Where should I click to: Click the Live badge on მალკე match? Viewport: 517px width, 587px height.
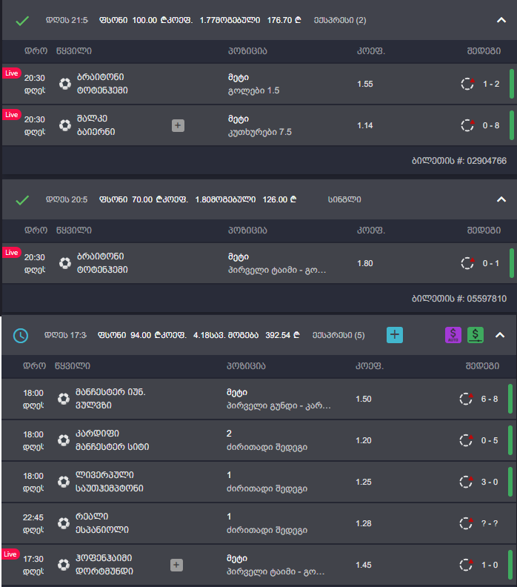tap(12, 115)
